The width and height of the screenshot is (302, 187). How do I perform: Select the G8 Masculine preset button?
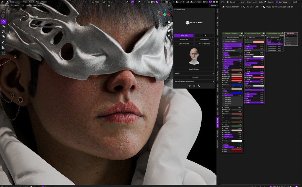coord(205,44)
